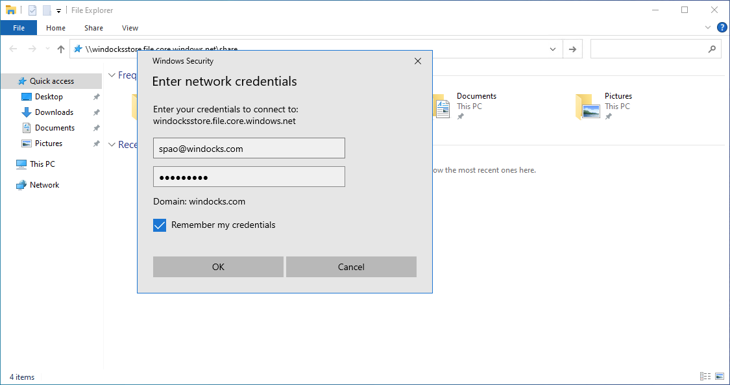The image size is (730, 385).
Task: Open the ribbon display options chevron
Action: [x=708, y=27]
